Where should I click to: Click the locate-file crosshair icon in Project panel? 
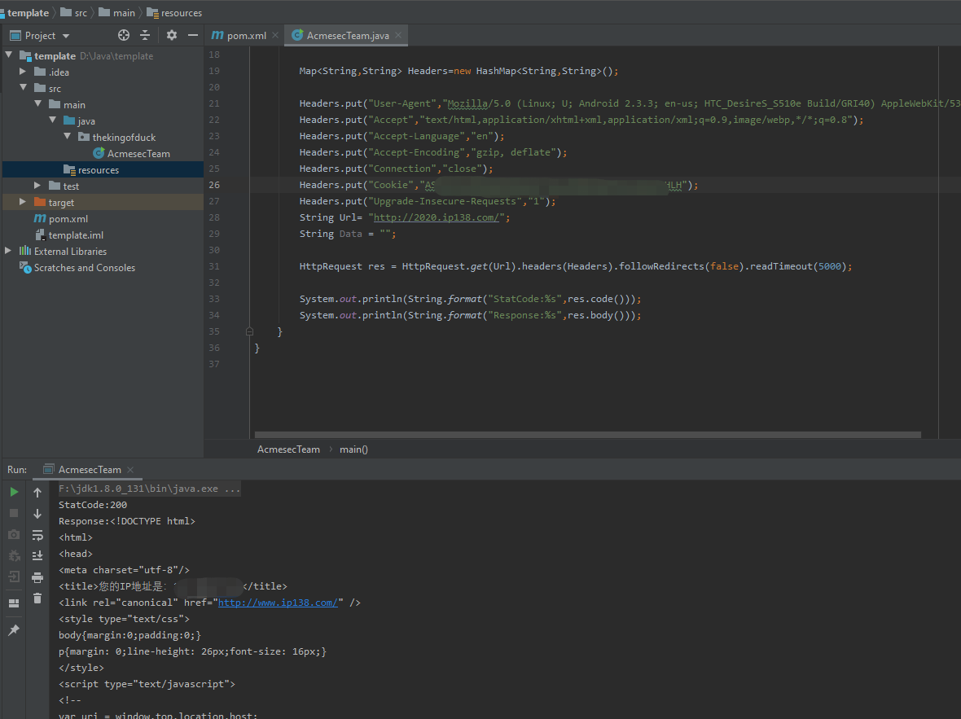point(124,35)
